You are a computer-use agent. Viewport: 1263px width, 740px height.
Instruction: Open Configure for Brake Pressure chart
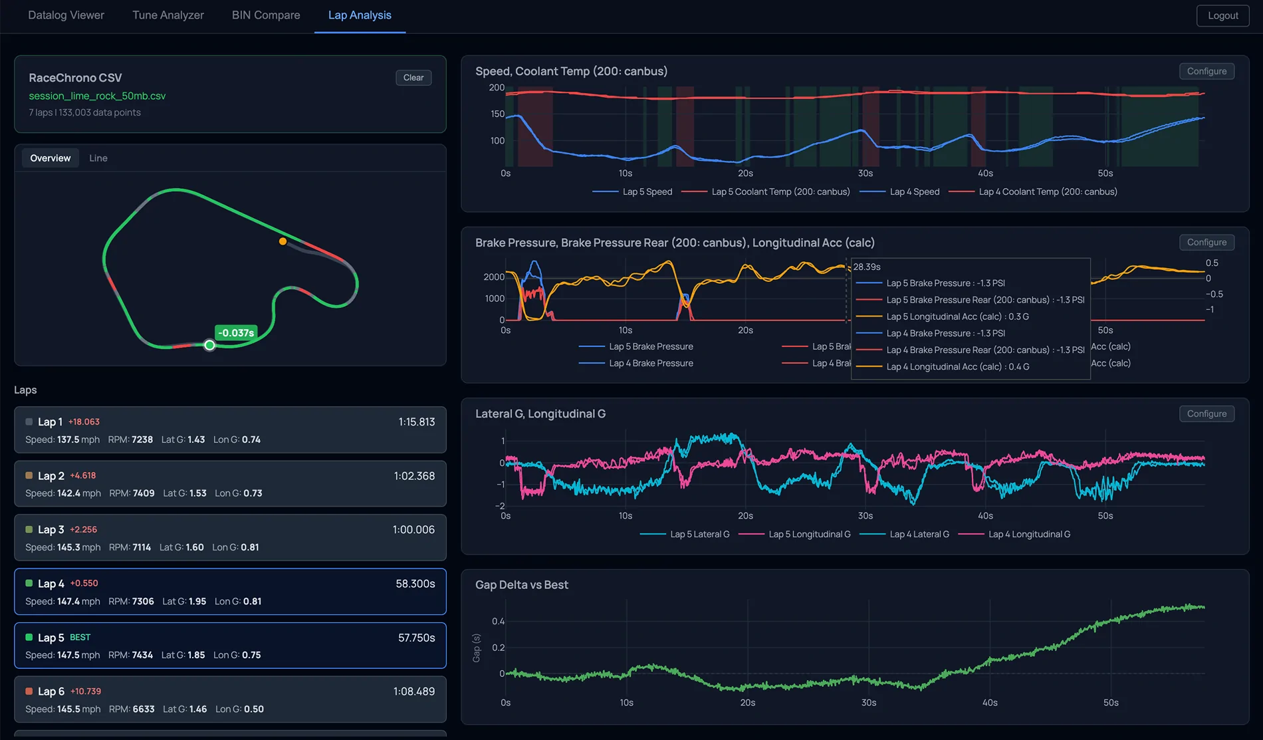coord(1206,242)
